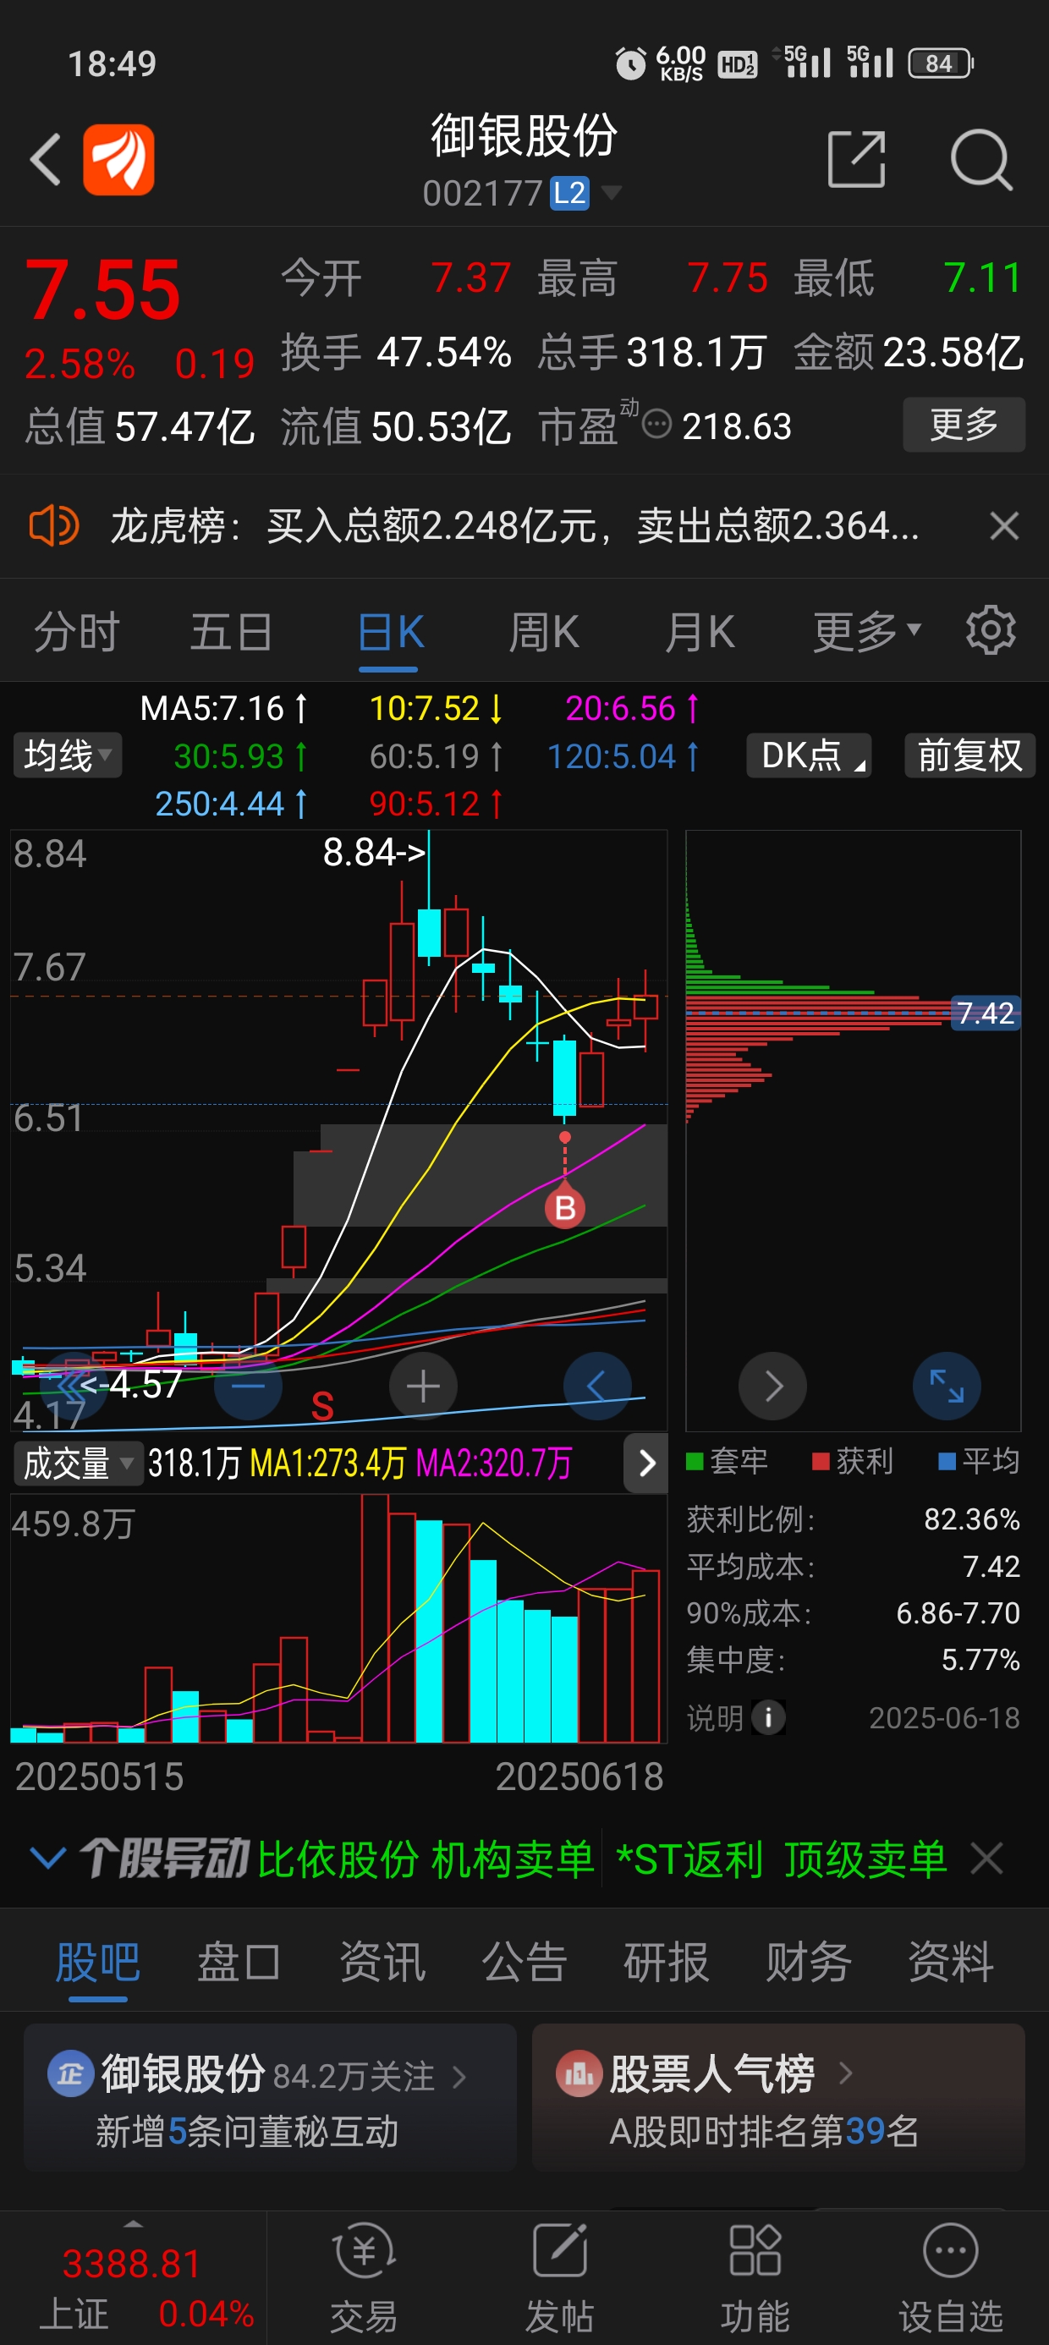
Task: Tap the red S sell marker
Action: (322, 1408)
